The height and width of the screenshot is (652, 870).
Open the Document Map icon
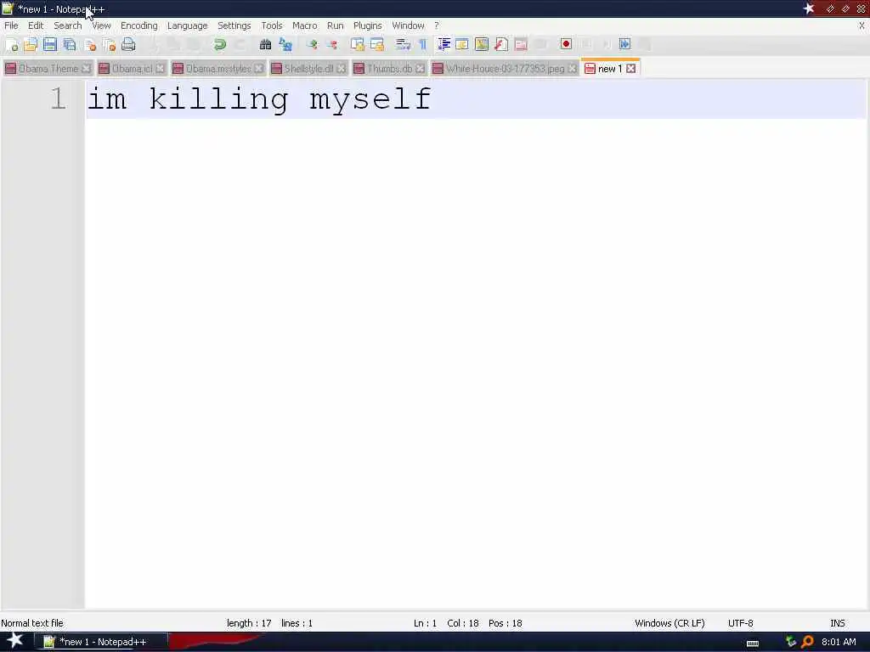click(482, 45)
